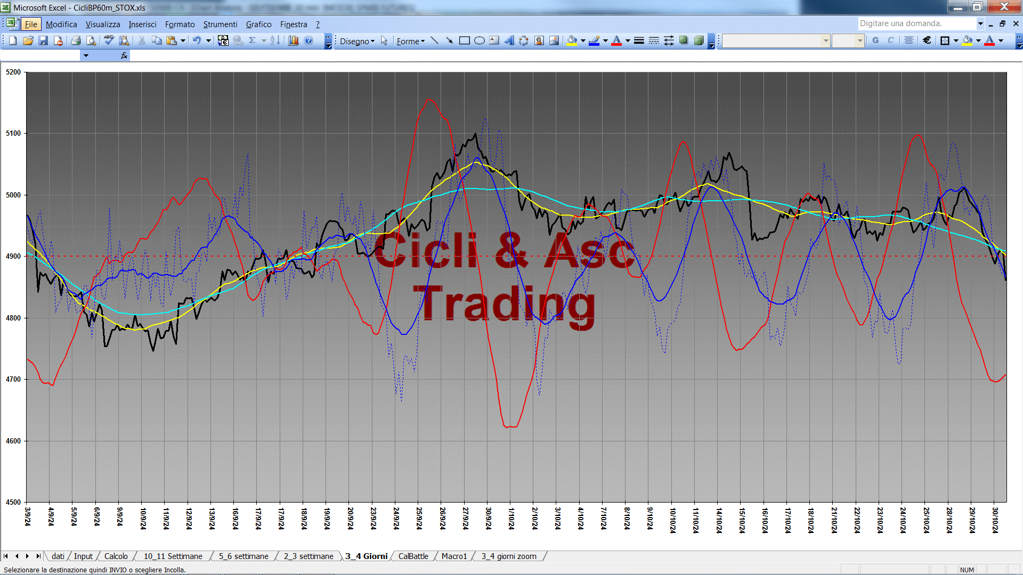The image size is (1023, 575).
Task: Open the Formato menu
Action: pos(180,24)
